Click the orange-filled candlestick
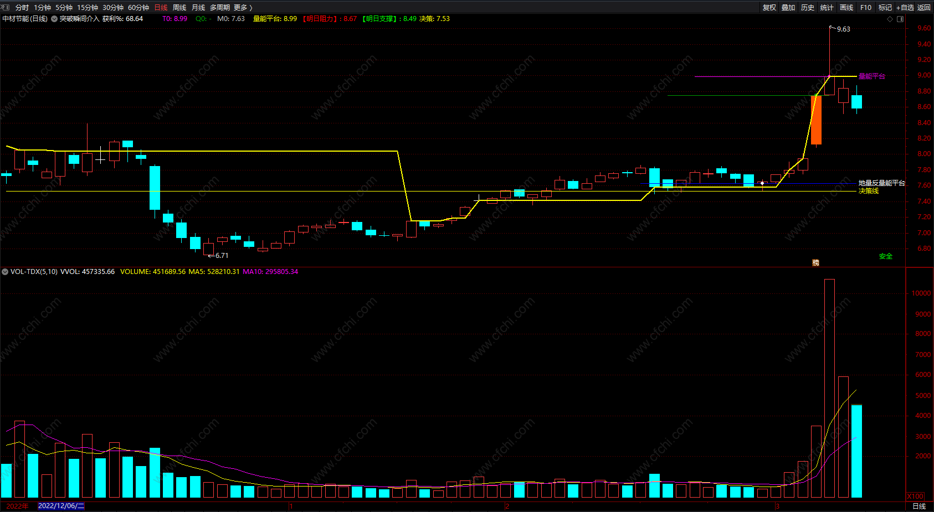 tap(816, 120)
